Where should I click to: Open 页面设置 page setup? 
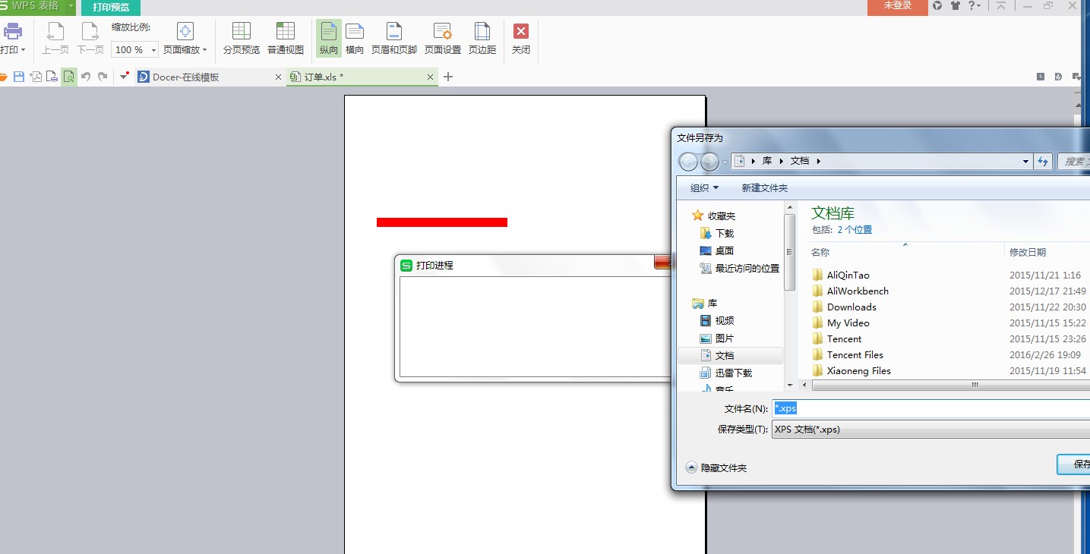click(x=443, y=39)
